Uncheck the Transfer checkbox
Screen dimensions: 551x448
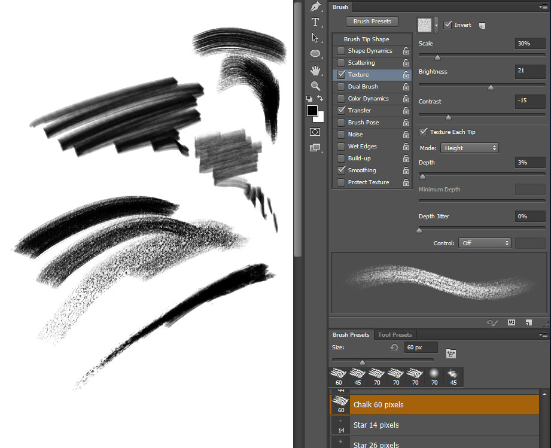[x=341, y=110]
